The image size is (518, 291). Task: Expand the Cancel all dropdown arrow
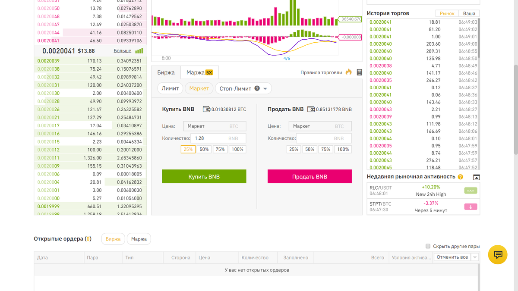pyautogui.click(x=475, y=257)
